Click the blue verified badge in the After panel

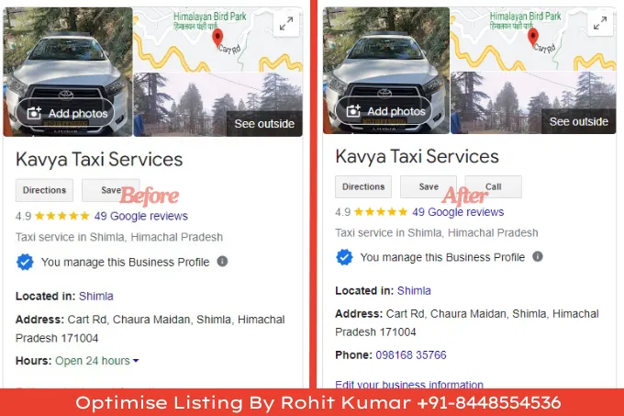pos(344,257)
